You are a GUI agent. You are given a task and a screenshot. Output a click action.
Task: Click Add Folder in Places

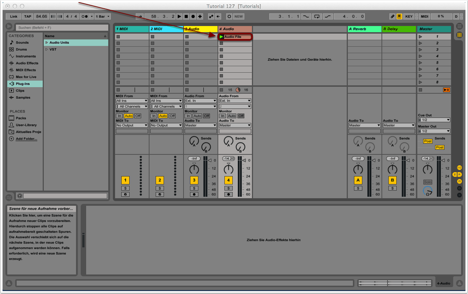[26, 139]
